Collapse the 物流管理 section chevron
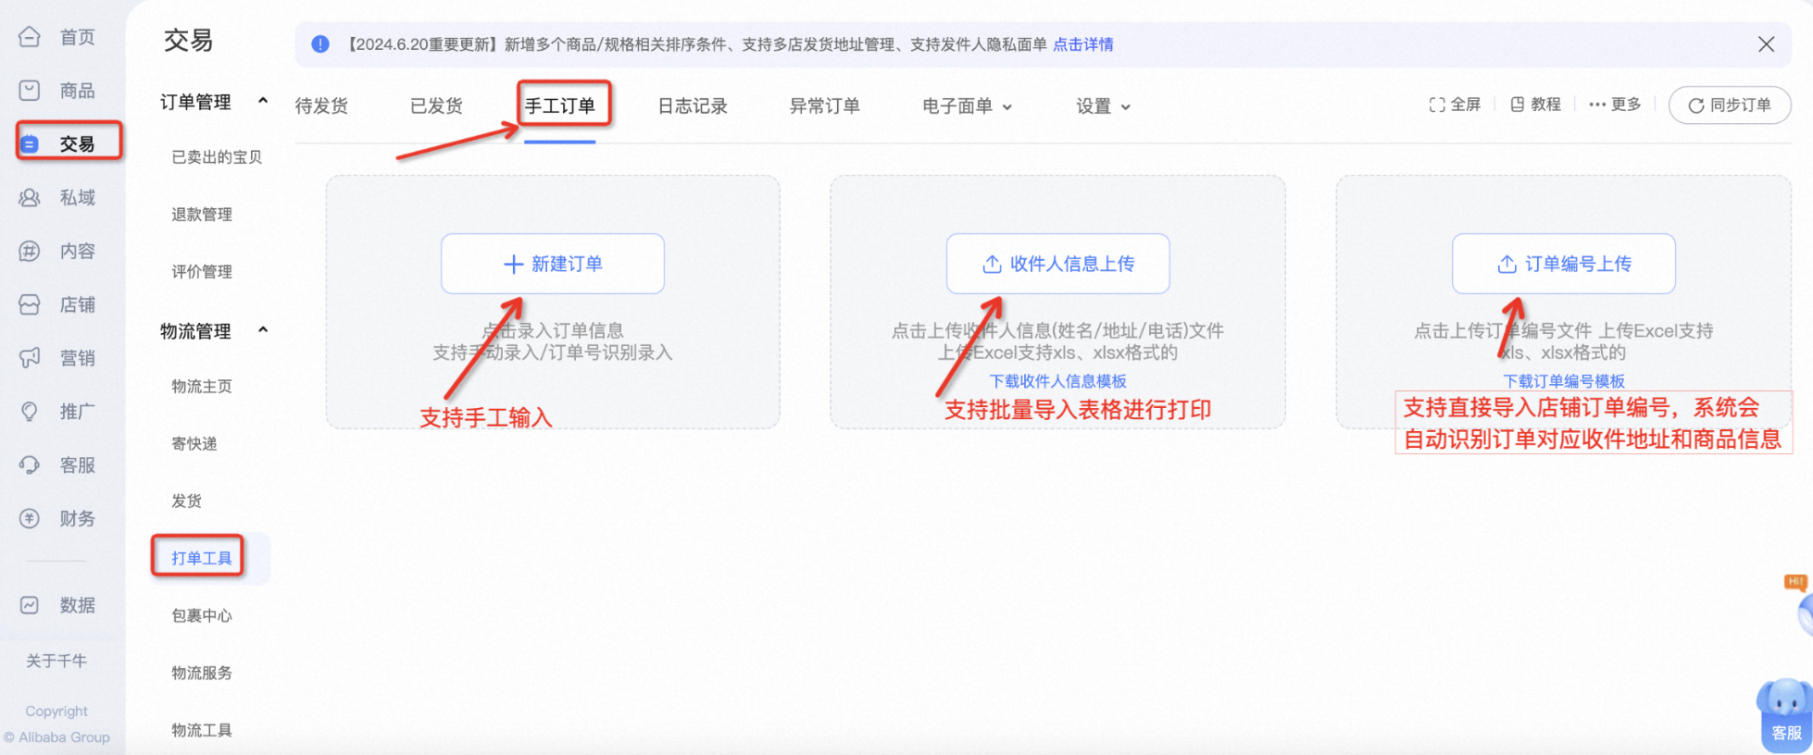 (x=263, y=329)
